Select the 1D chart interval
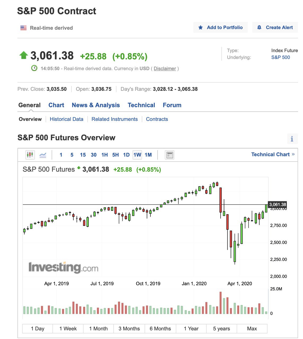The image size is (303, 339). click(126, 155)
